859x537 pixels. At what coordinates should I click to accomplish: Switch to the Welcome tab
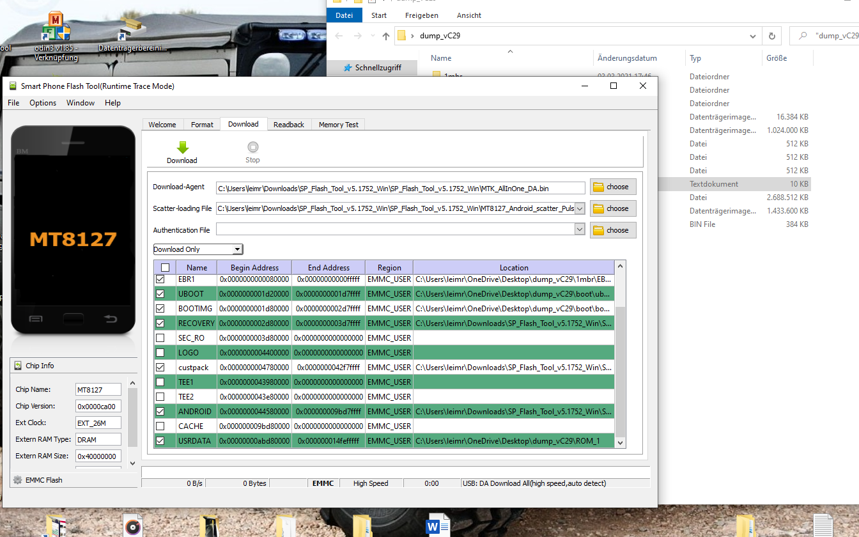[162, 125]
